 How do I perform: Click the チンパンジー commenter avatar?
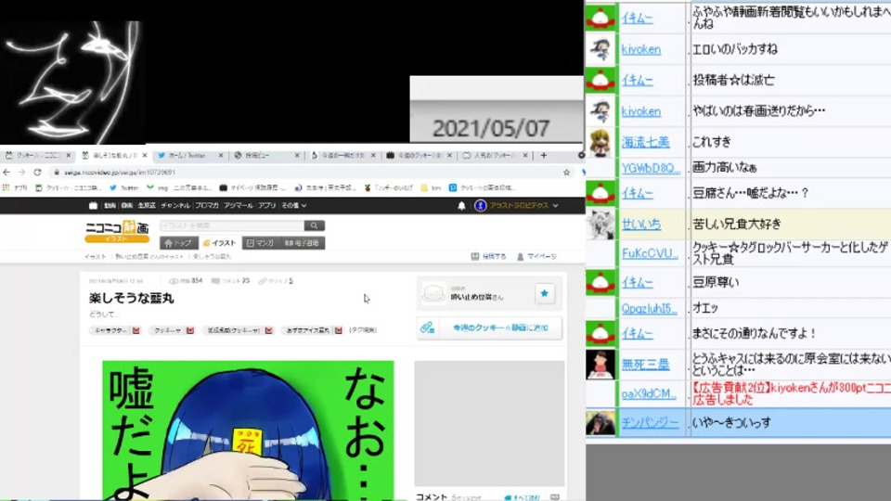click(x=600, y=423)
